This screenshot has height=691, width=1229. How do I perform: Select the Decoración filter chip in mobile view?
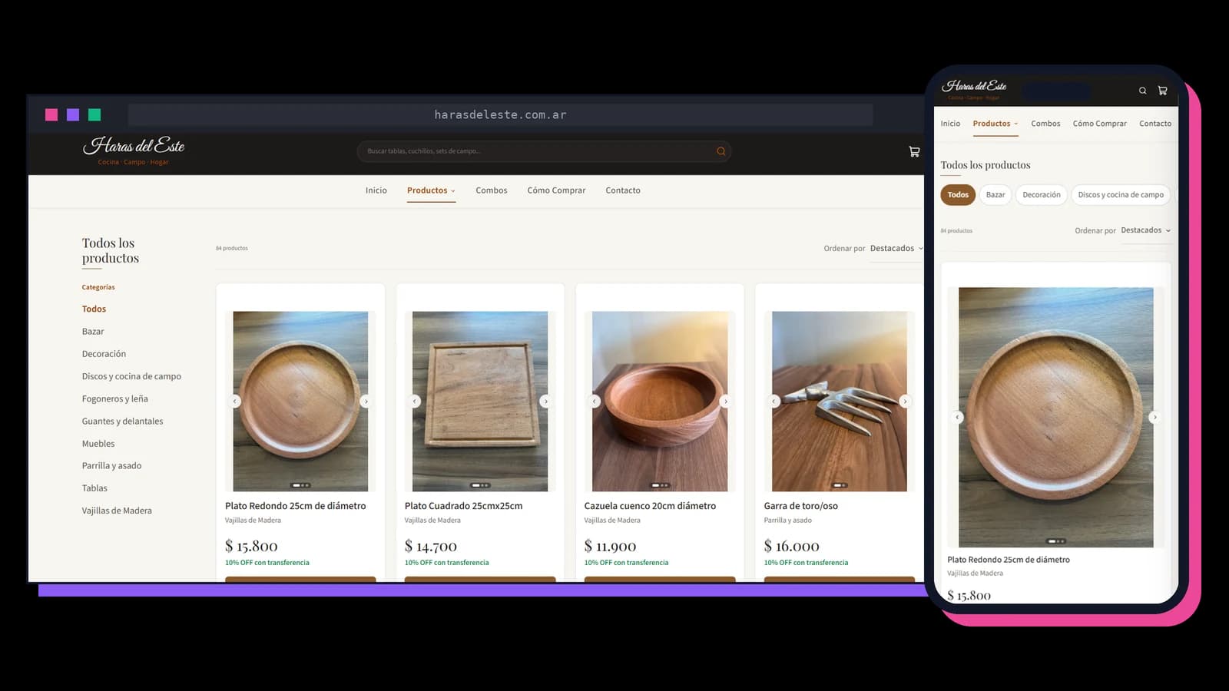tap(1042, 195)
